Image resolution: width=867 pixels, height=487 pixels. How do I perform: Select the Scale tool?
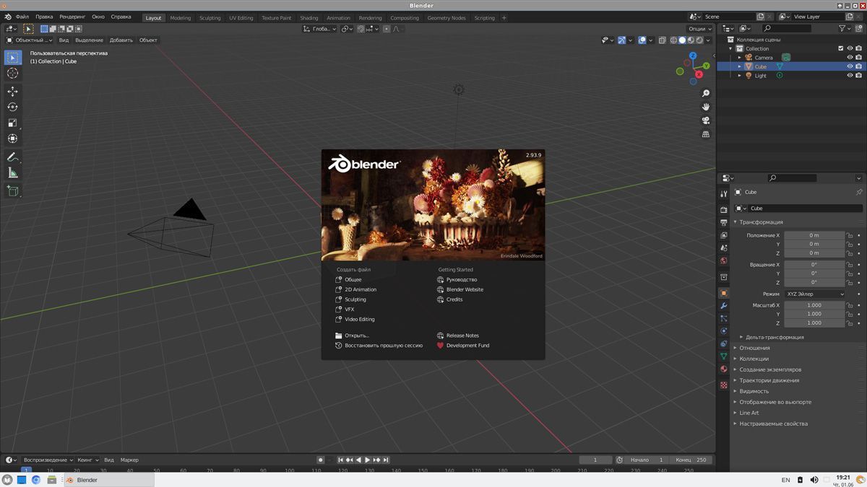(x=12, y=123)
